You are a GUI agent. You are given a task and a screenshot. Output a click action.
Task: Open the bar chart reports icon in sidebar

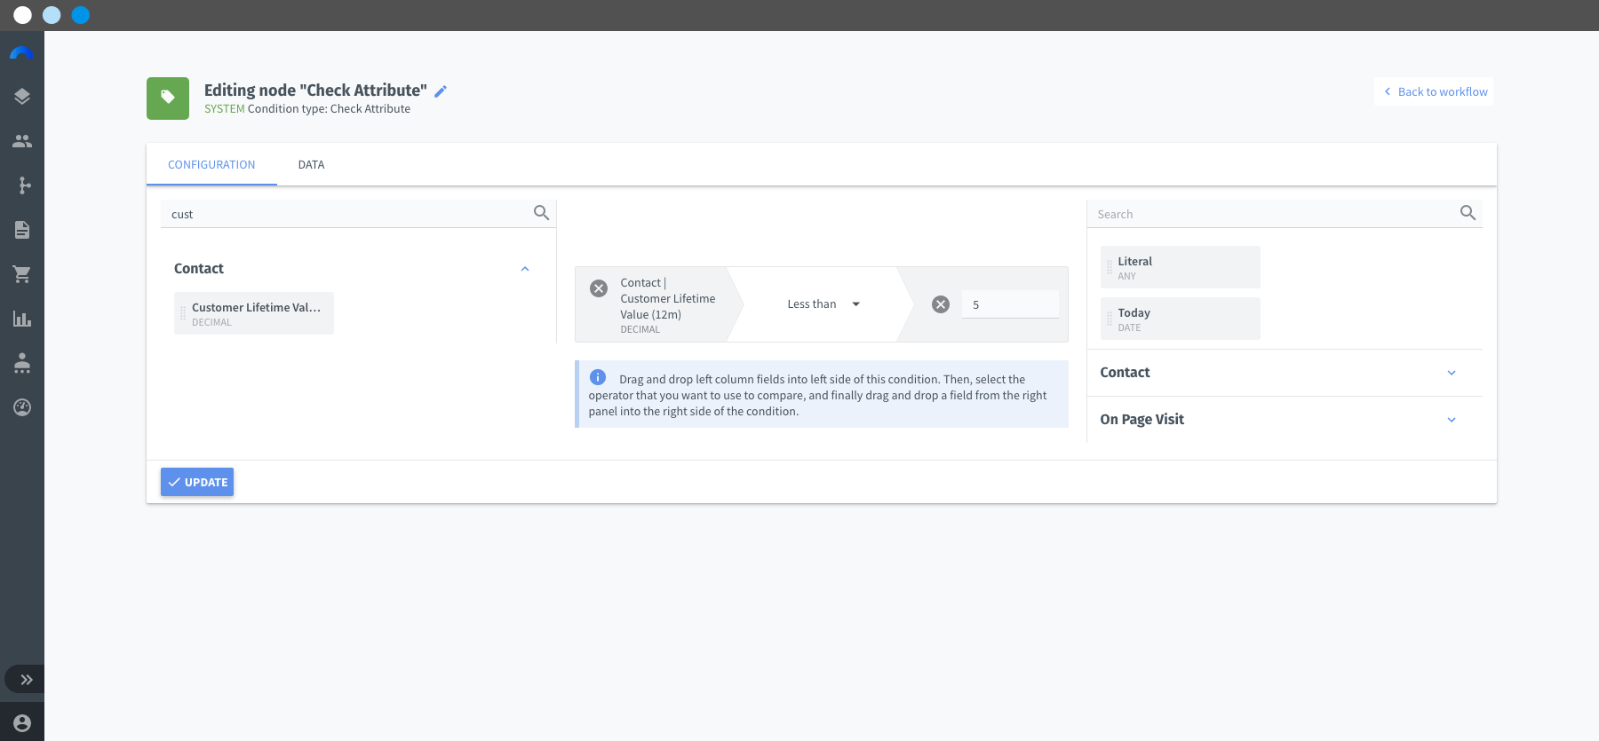22,319
